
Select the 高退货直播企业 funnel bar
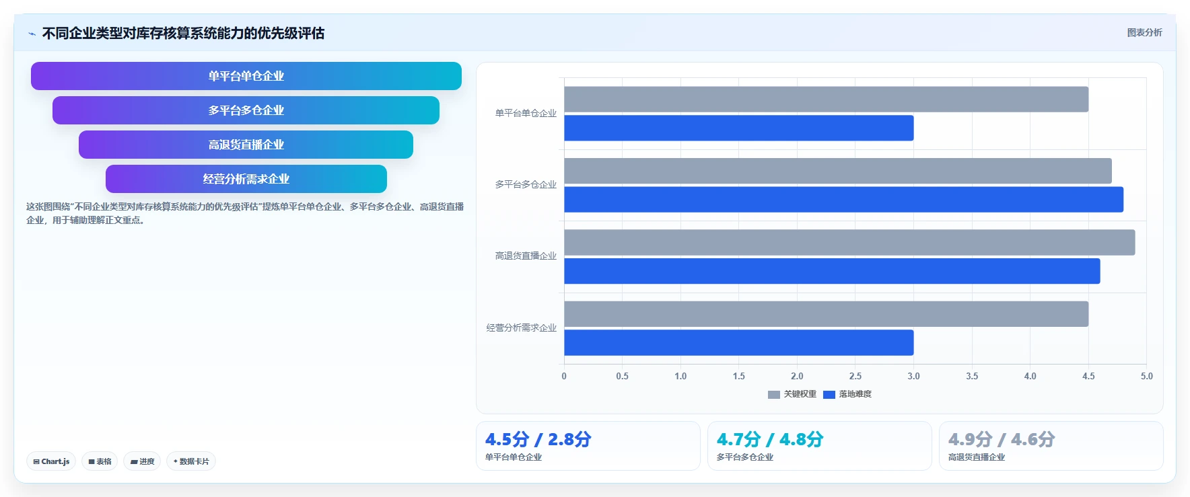[246, 145]
